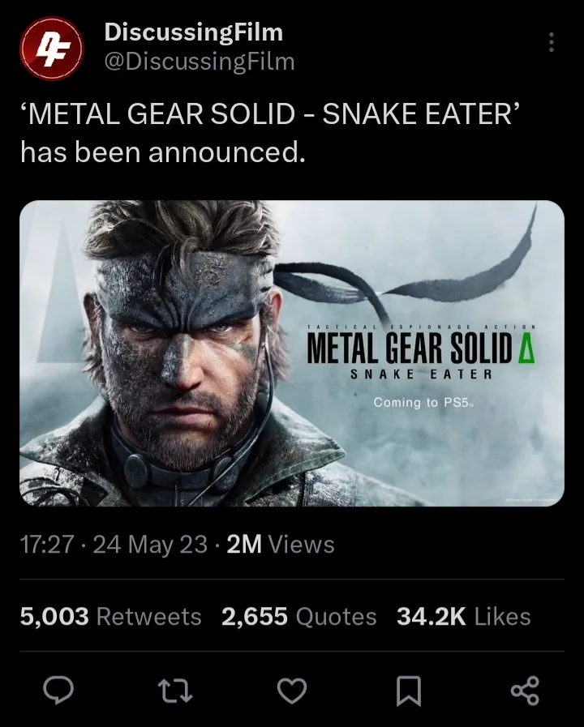View the 2,655 Quotes list
Viewport: 584px width, 727px height.
pos(298,617)
